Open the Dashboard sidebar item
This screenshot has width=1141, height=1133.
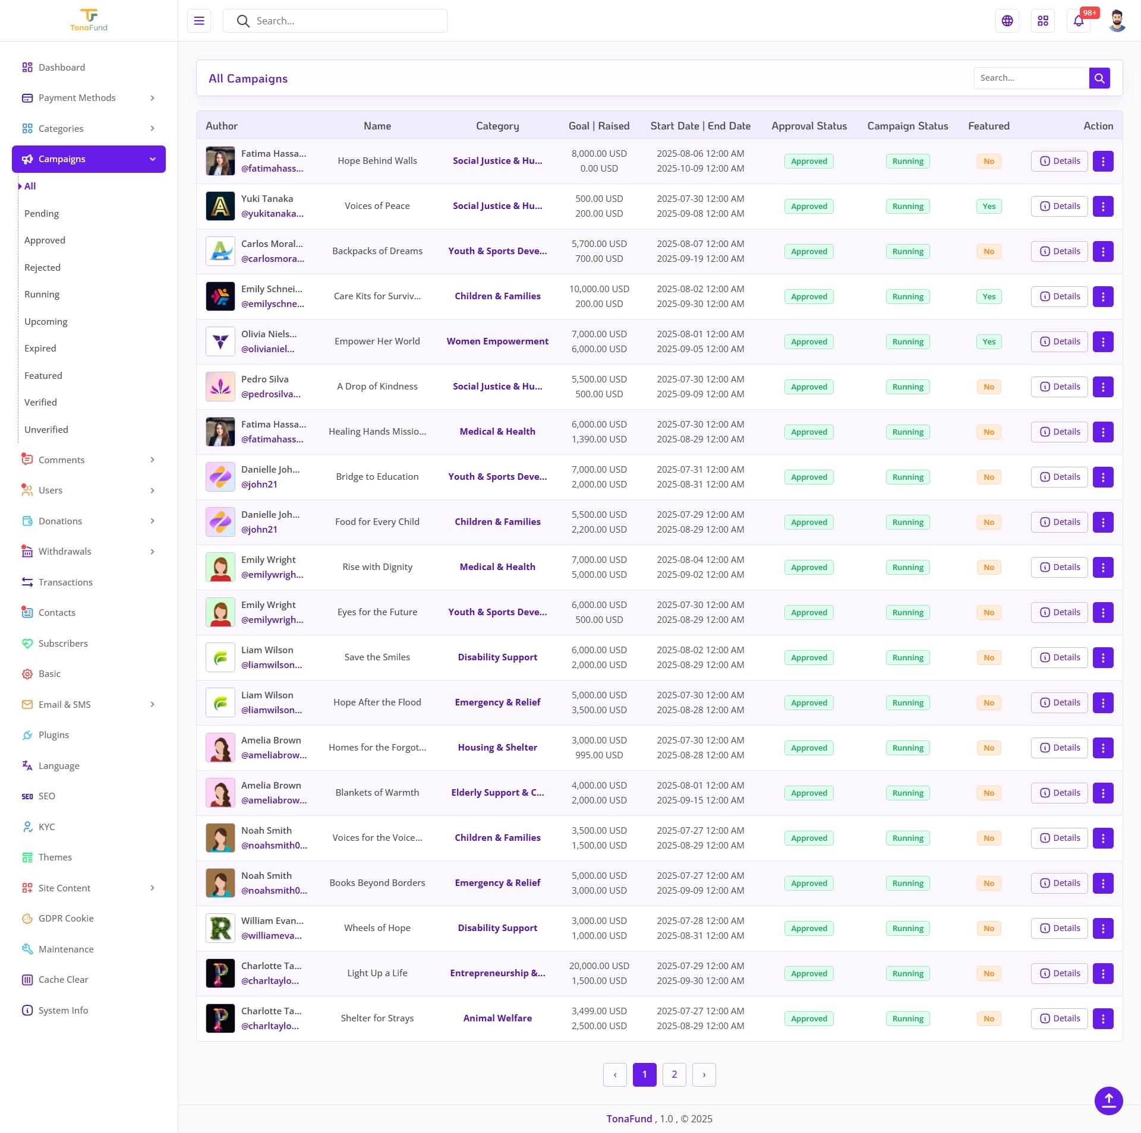tap(61, 67)
